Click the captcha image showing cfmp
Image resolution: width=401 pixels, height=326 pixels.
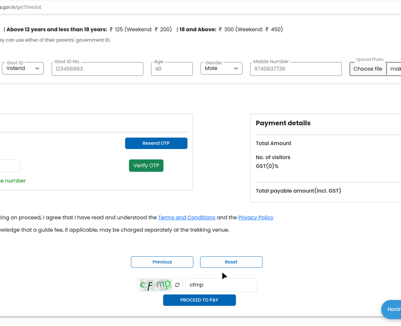156,285
